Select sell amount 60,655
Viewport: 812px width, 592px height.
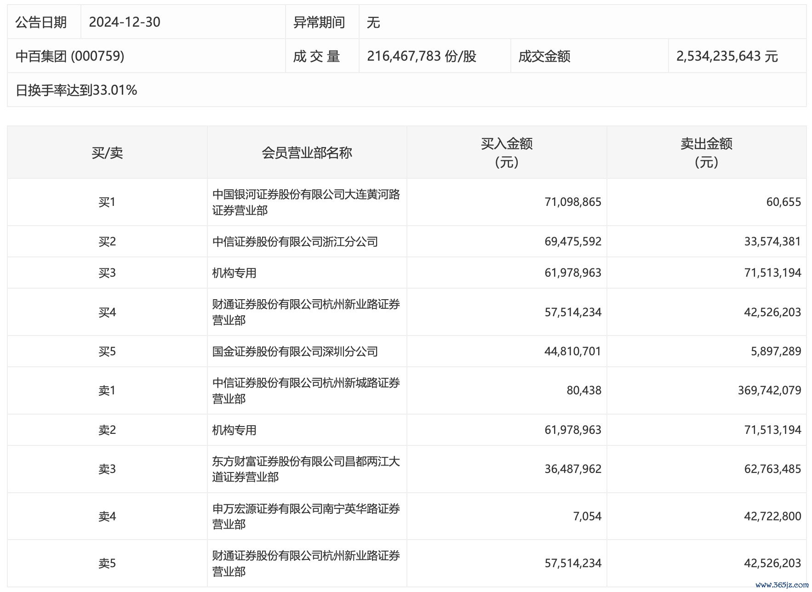coord(783,202)
